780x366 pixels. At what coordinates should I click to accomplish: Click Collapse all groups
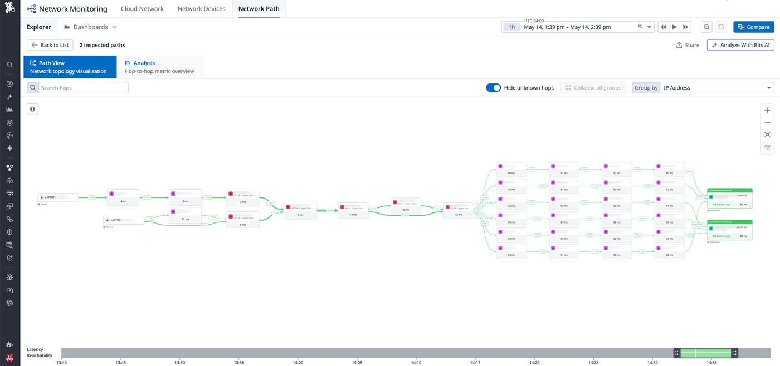tap(593, 88)
